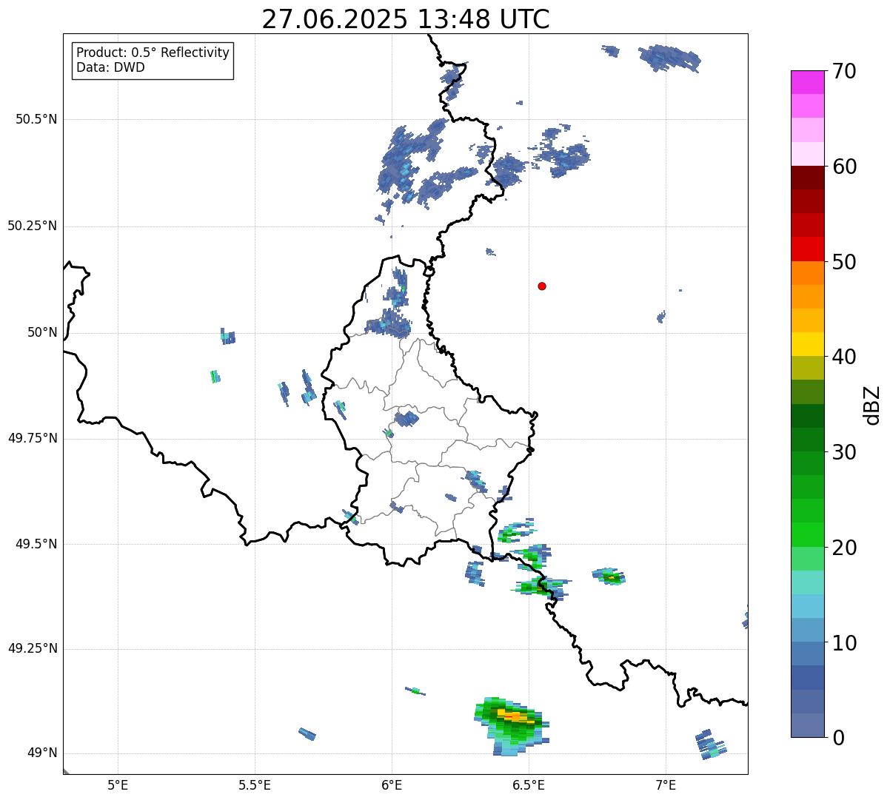Click the 50°N latitude label
Image resolution: width=890 pixels, height=800 pixels.
coord(42,332)
